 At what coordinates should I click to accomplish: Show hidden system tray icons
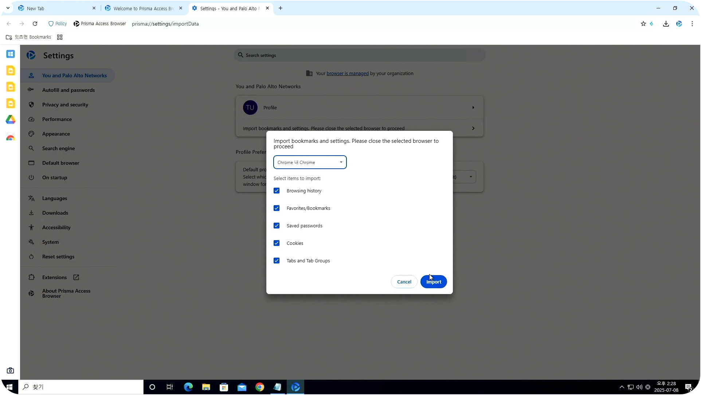coord(622,387)
